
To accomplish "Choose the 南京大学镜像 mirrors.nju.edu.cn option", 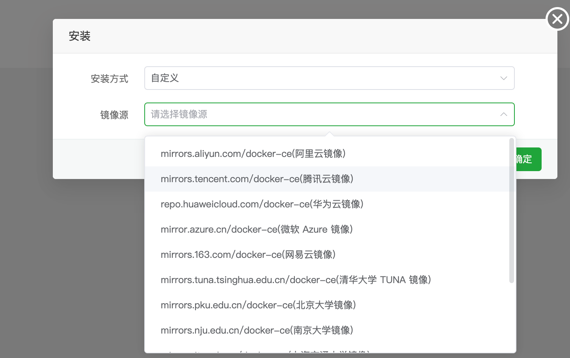I will (257, 330).
